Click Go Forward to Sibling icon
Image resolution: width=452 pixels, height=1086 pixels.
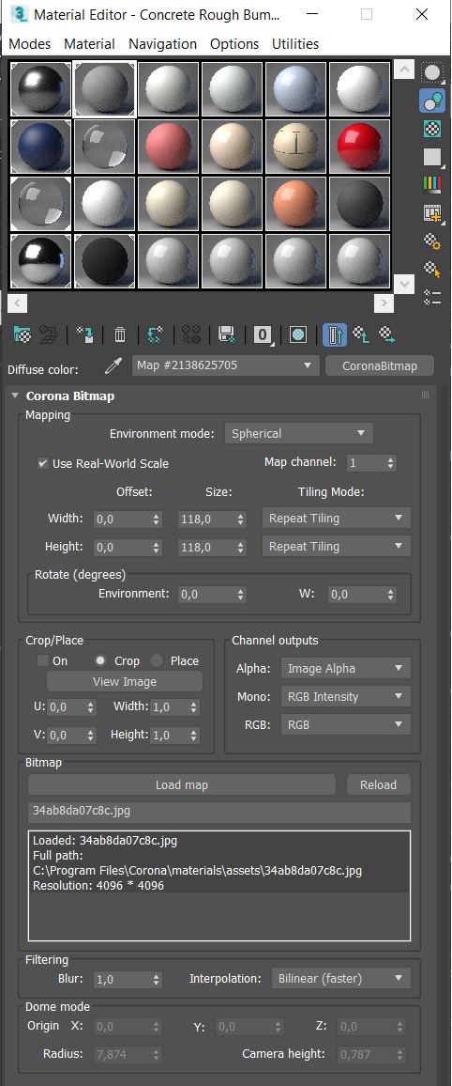tap(387, 335)
